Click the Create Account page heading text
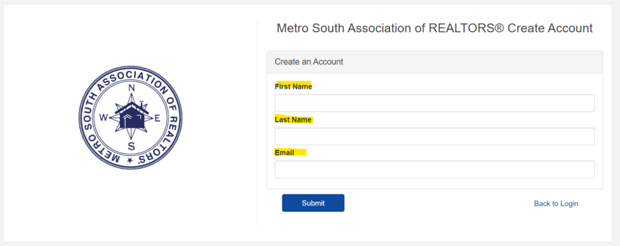 435,28
